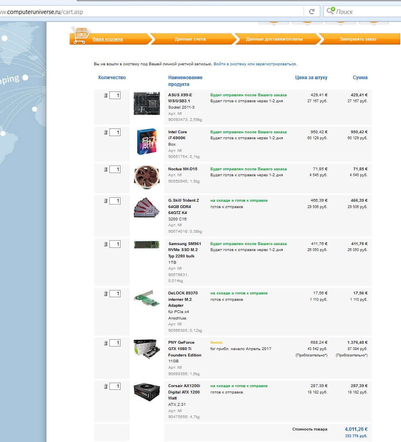Edit quantity field for Samsung SM961
Image resolution: width=401 pixels, height=442 pixels.
(115, 244)
